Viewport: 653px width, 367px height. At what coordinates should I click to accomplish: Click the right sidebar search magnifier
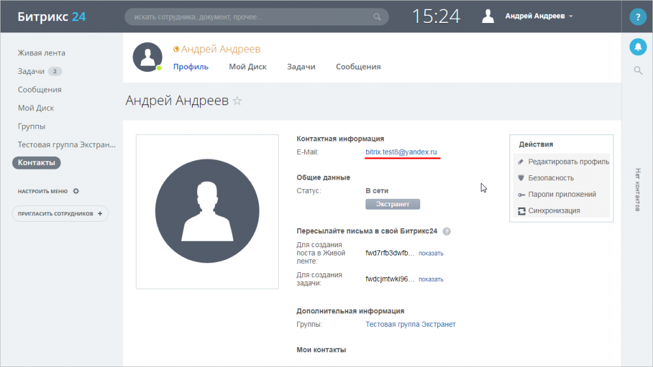[x=638, y=70]
